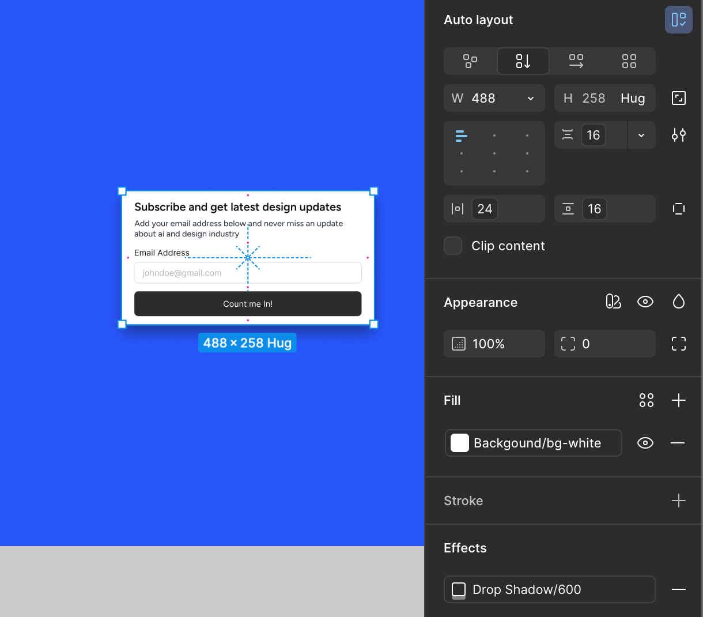
Task: Select the vertical layout direction segment
Action: (x=523, y=61)
